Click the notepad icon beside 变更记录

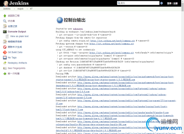(x=5, y=26)
